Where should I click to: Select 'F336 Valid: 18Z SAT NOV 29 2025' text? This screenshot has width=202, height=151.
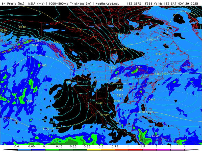(171, 4)
